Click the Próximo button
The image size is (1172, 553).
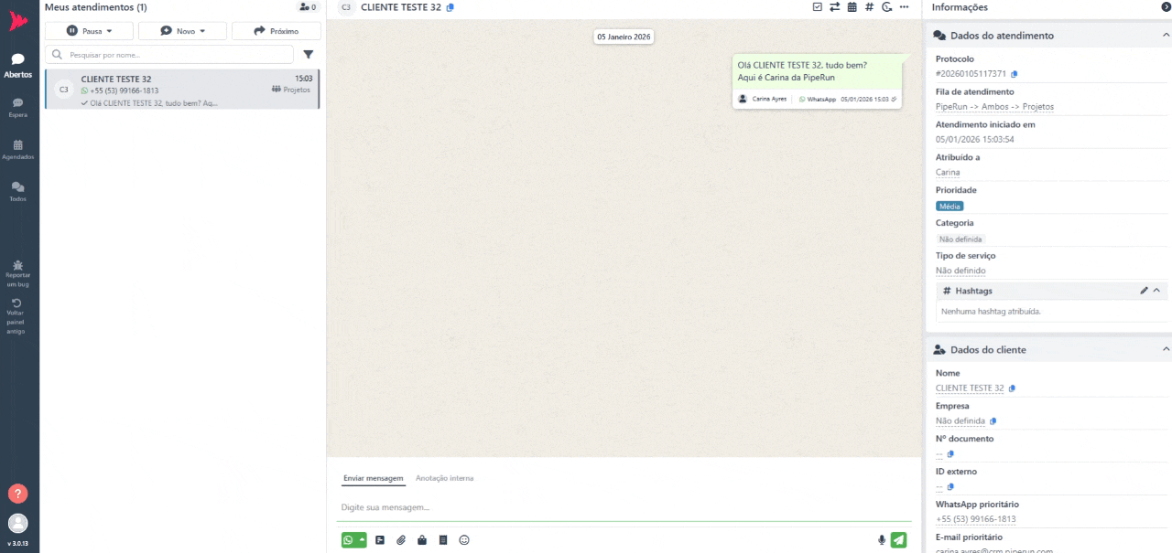point(276,31)
